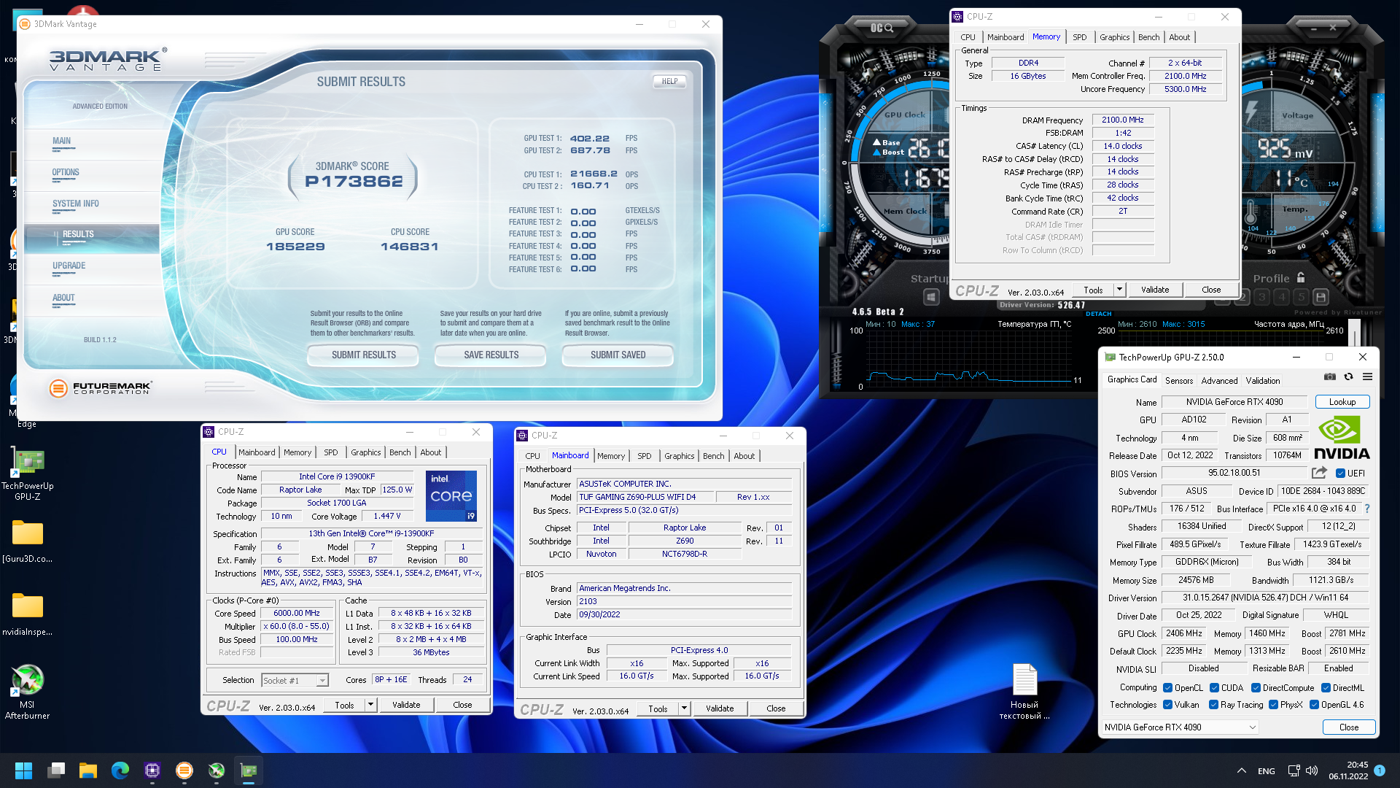The height and width of the screenshot is (788, 1400).
Task: Open Task View from the taskbar
Action: [x=56, y=770]
